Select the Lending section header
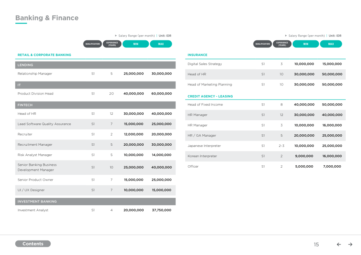 coord(95,65)
